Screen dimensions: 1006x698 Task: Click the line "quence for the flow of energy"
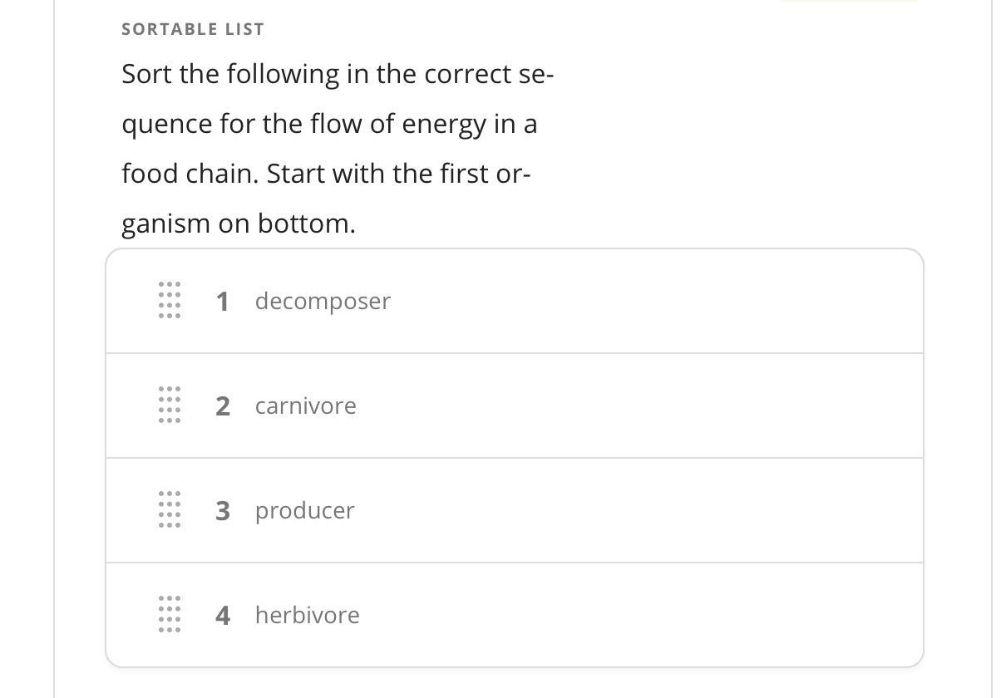point(329,124)
